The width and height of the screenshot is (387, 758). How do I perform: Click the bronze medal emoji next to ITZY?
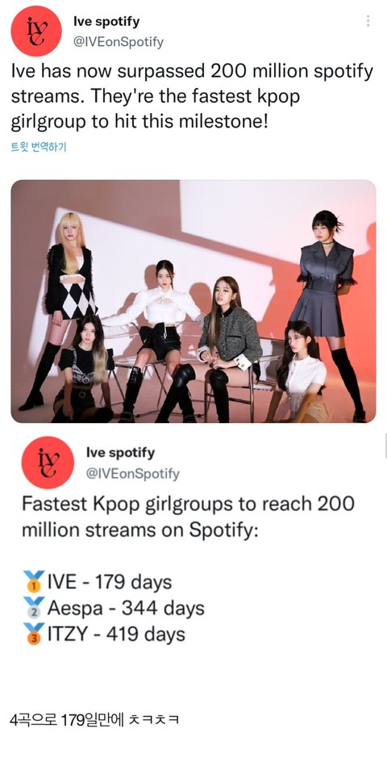click(x=33, y=634)
